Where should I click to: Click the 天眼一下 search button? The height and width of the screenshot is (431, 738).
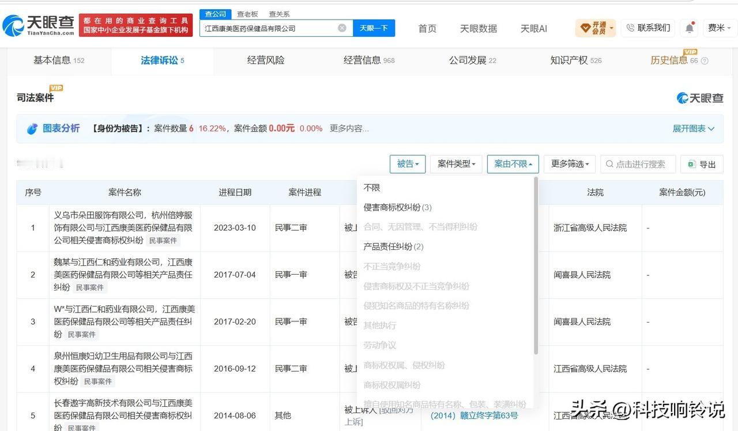374,28
